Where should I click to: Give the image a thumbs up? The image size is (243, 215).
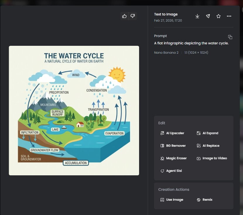click(x=124, y=16)
